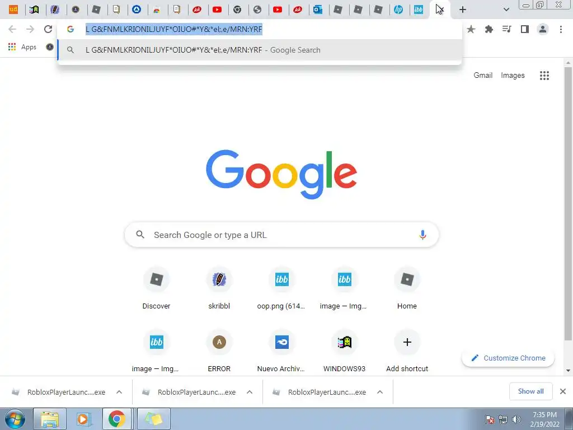This screenshot has width=573, height=430.
Task: Open the WINDOWS93 shortcut tile
Action: pos(344,351)
